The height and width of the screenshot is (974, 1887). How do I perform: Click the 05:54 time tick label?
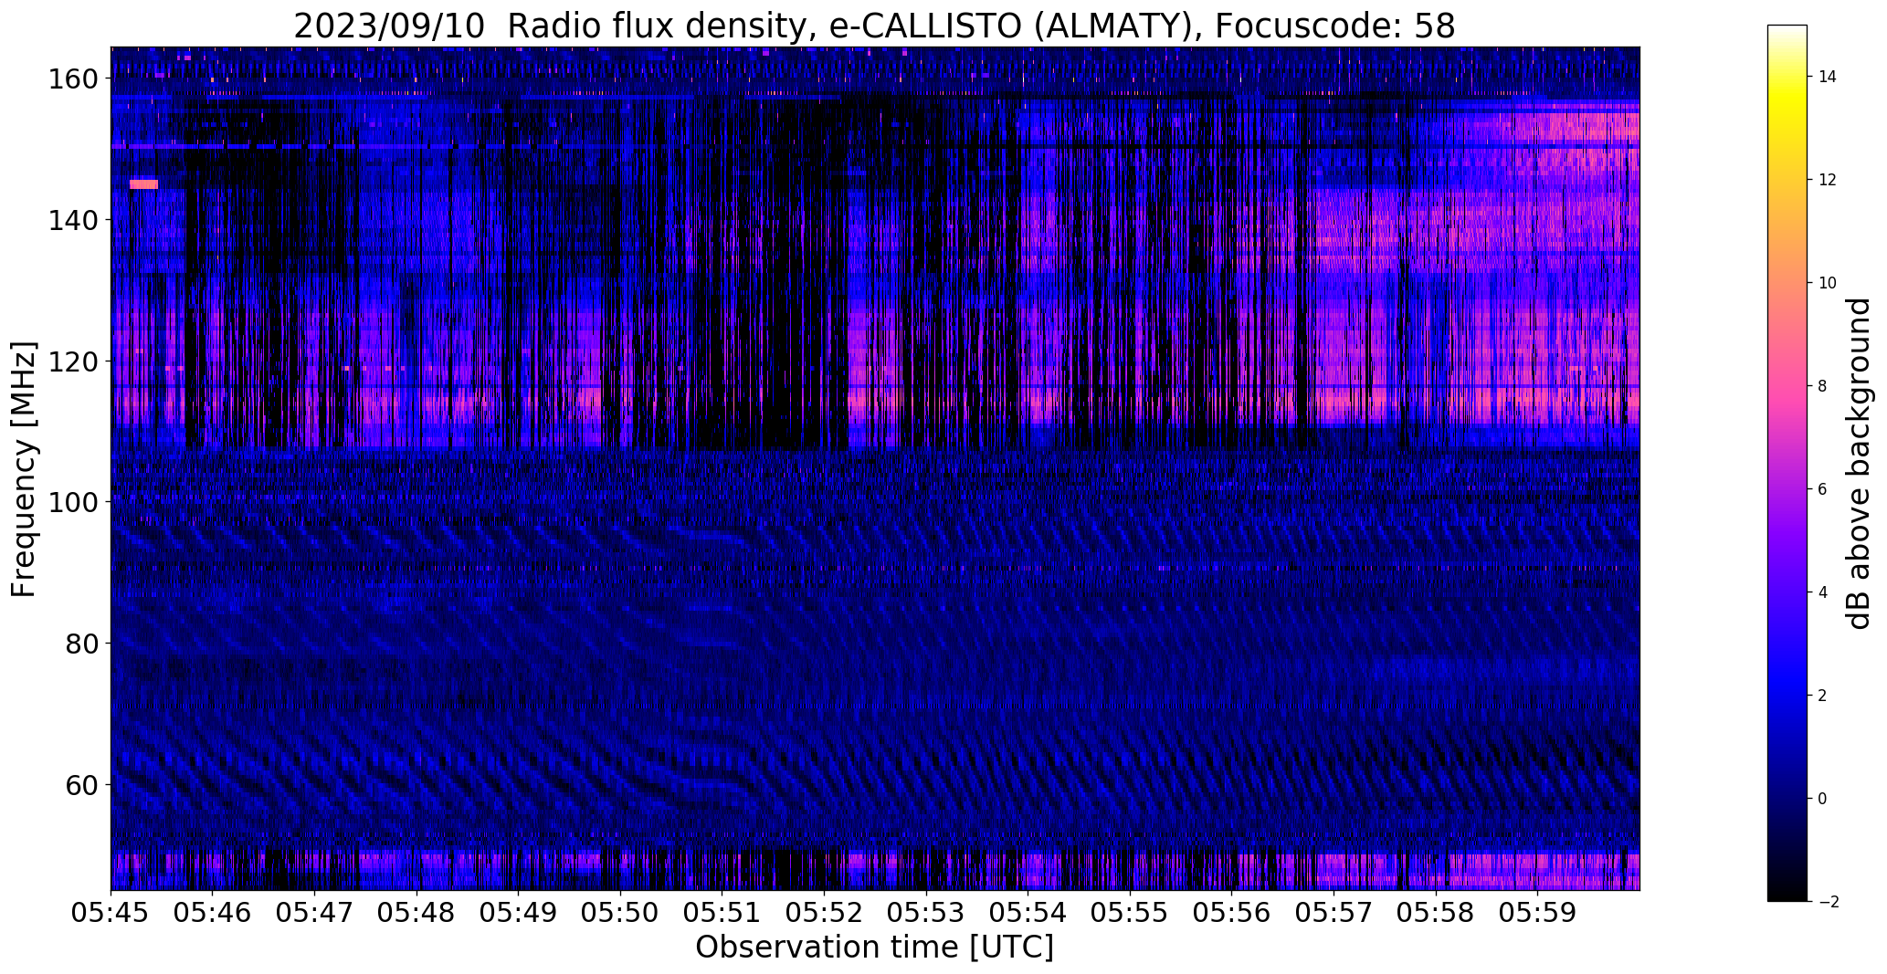(x=1028, y=913)
